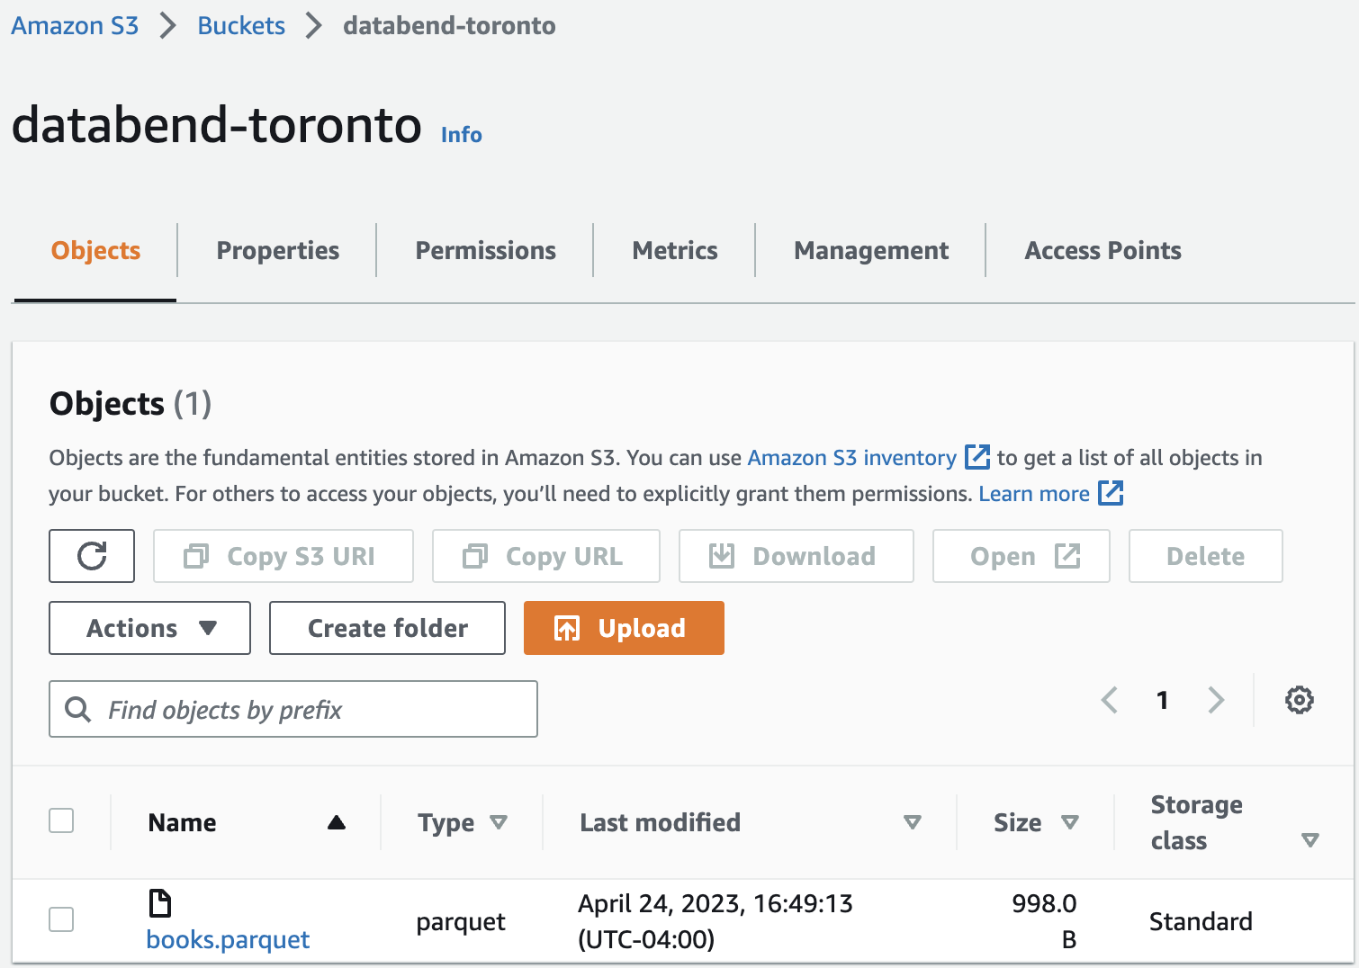
Task: Click the search magnifier icon
Action: 78,710
